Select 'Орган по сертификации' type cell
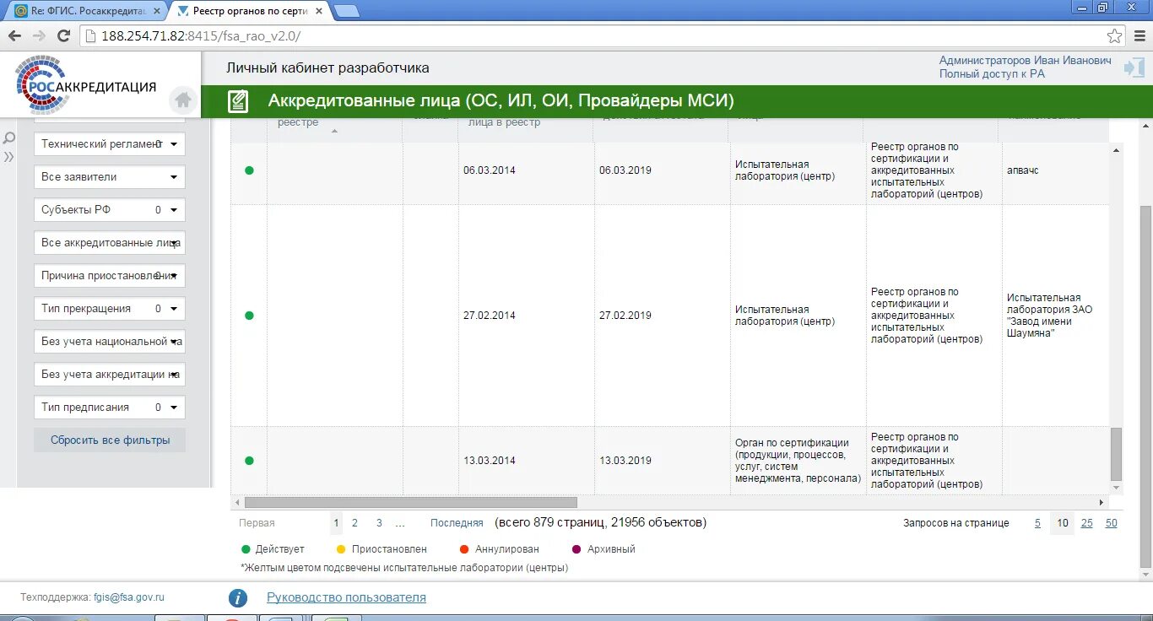The width and height of the screenshot is (1153, 621). point(798,461)
